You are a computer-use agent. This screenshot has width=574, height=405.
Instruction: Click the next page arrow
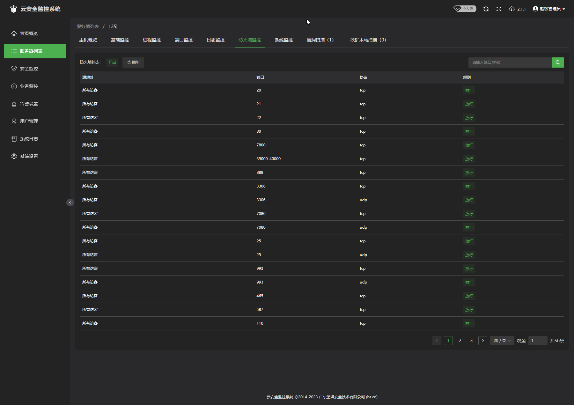(482, 341)
